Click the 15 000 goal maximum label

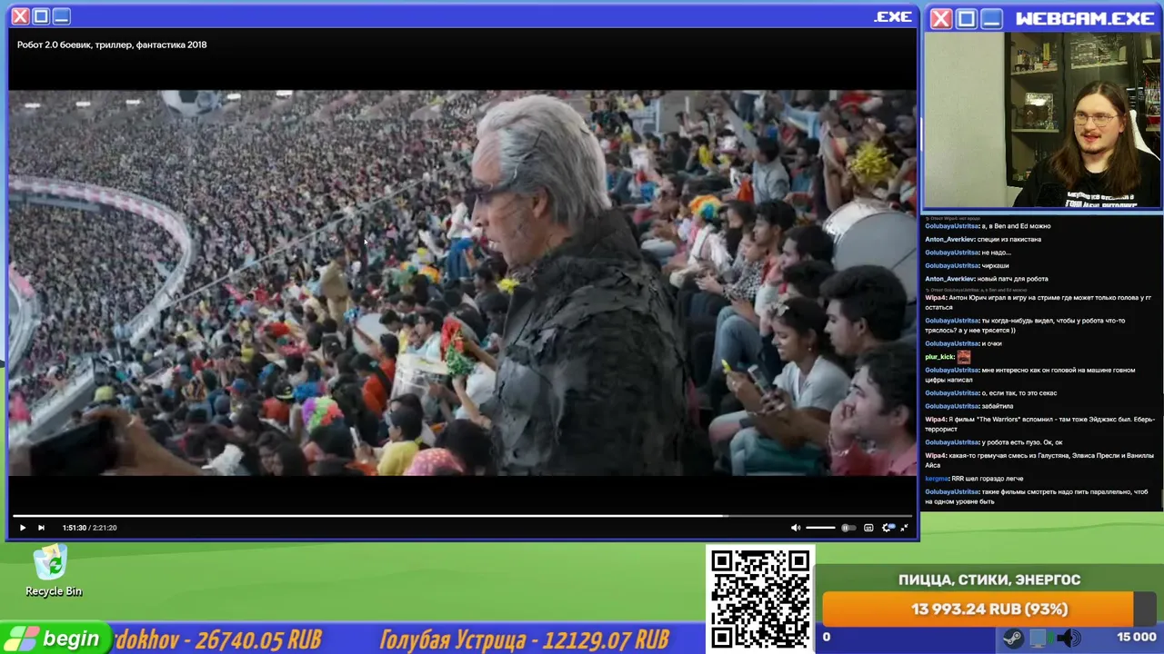[x=1137, y=638]
